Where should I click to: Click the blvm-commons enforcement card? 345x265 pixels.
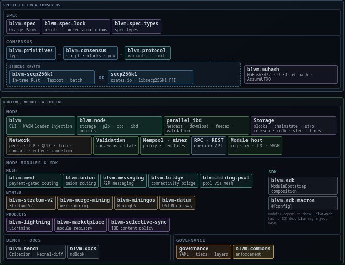253,251
